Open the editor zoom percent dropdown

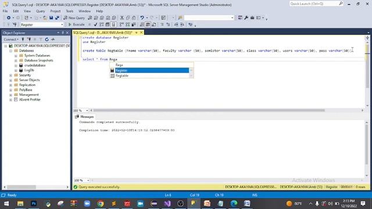87,110
